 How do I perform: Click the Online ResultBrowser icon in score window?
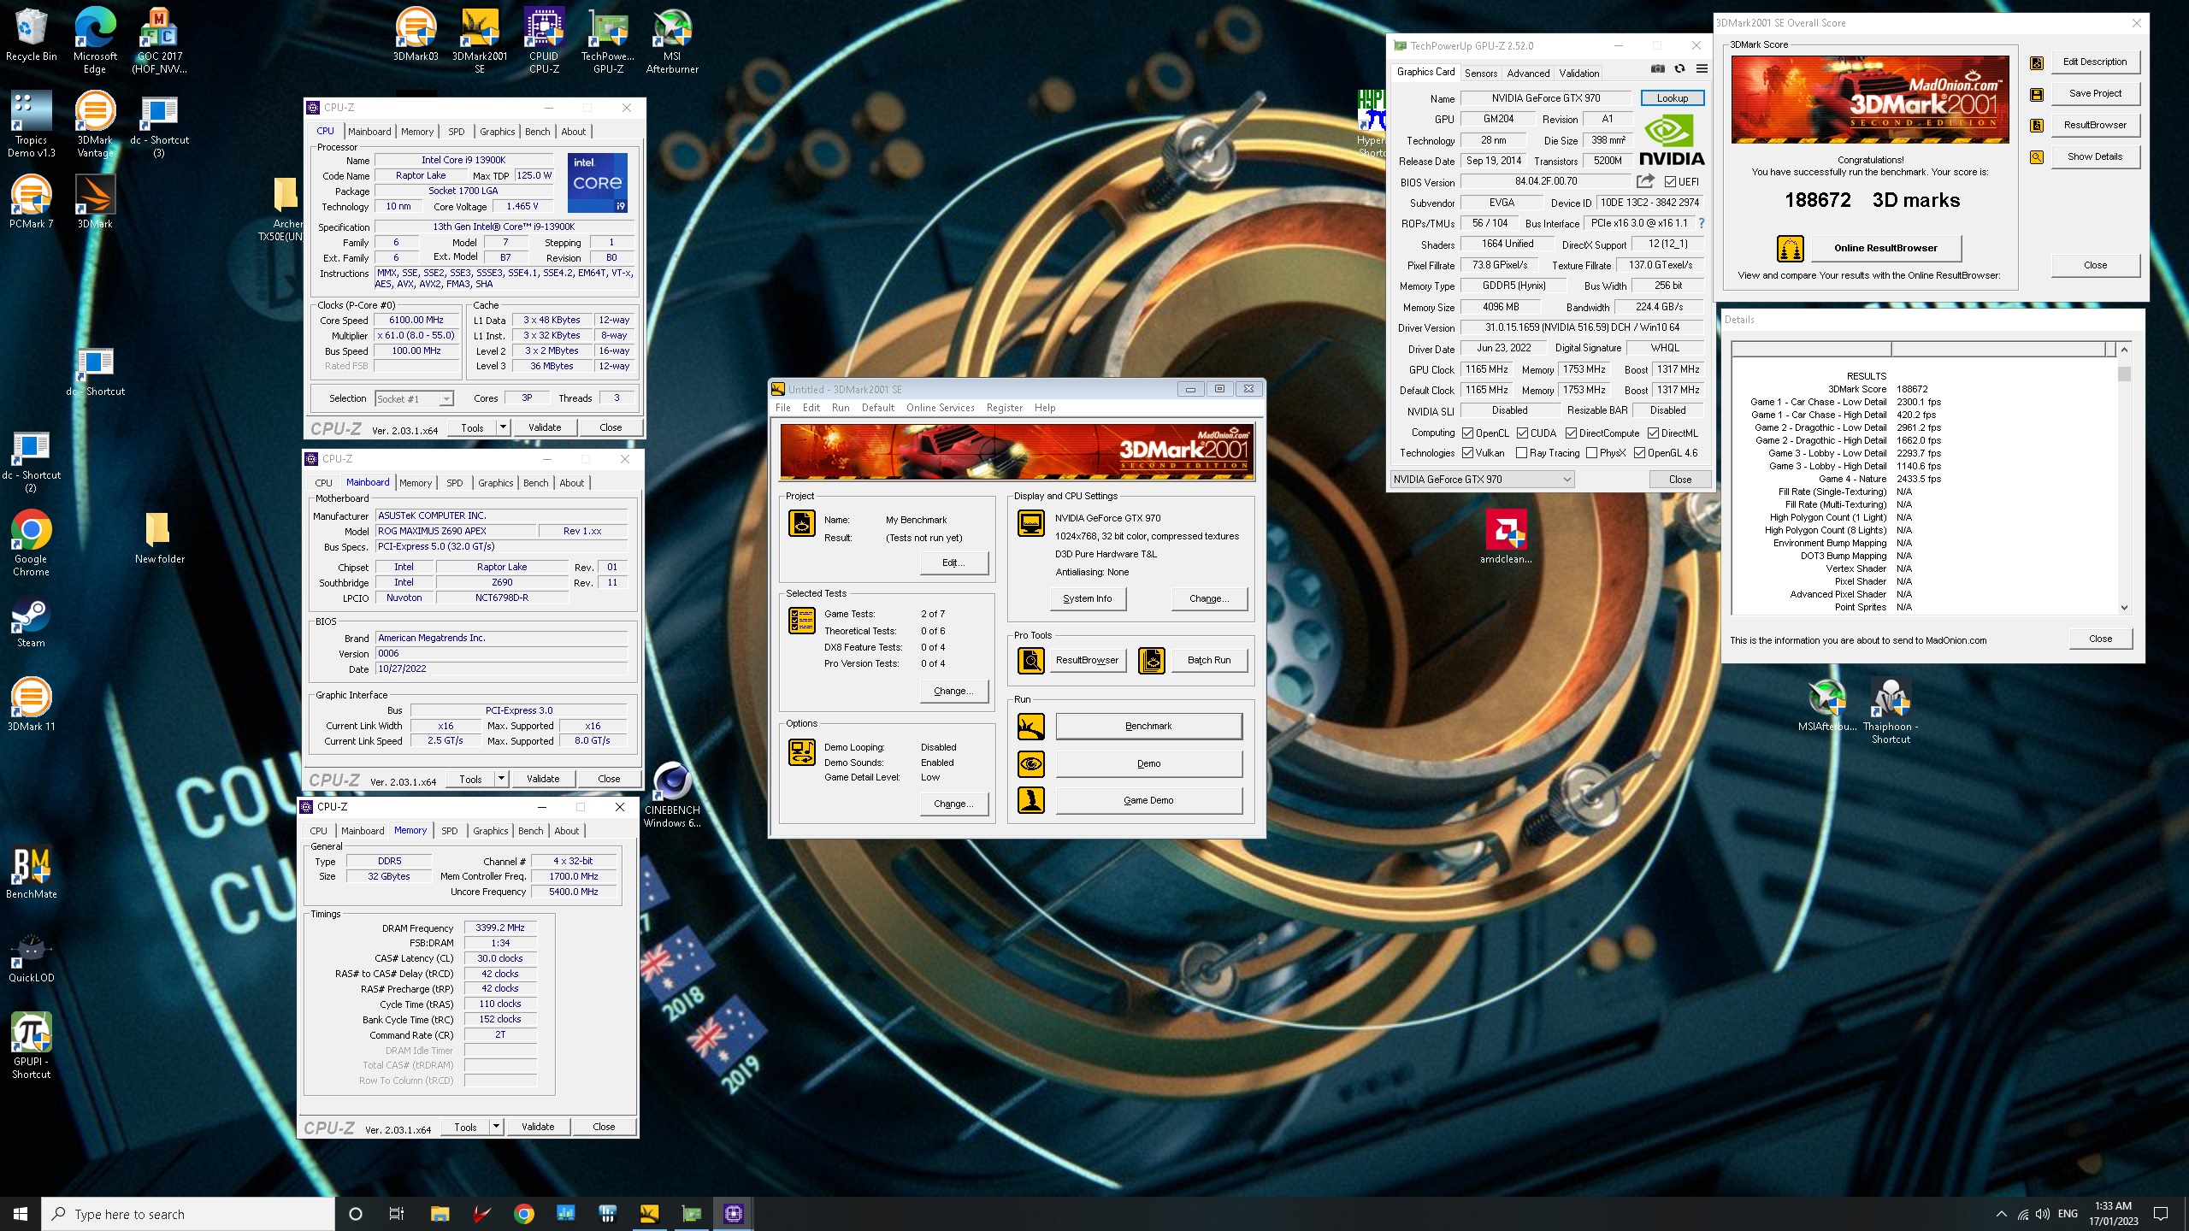[1791, 248]
